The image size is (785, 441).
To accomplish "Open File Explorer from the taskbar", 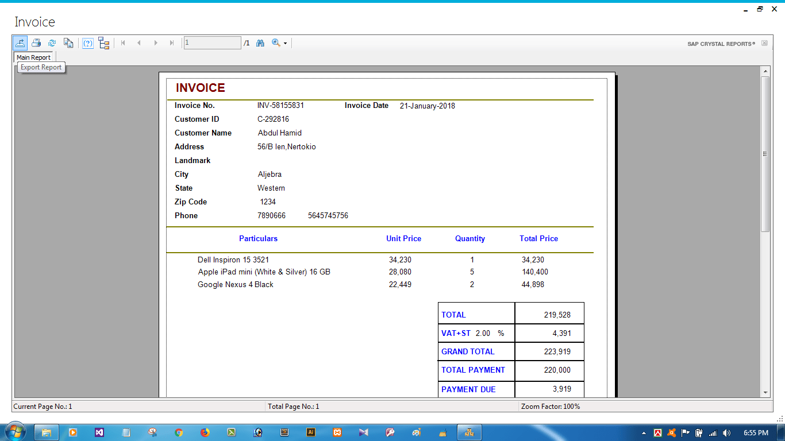I will click(x=47, y=432).
